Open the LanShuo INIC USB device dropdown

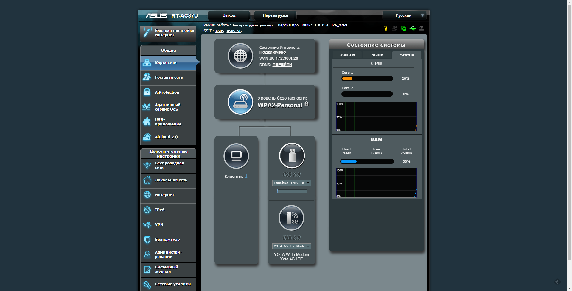click(x=292, y=183)
